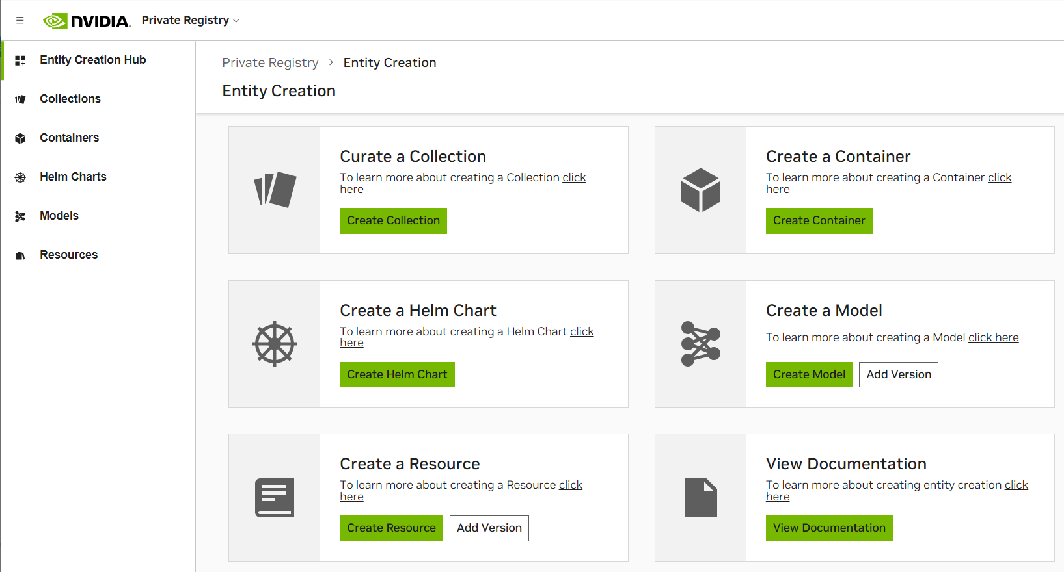Click the 'Entity Creation' page title
The height and width of the screenshot is (572, 1064).
tap(279, 91)
